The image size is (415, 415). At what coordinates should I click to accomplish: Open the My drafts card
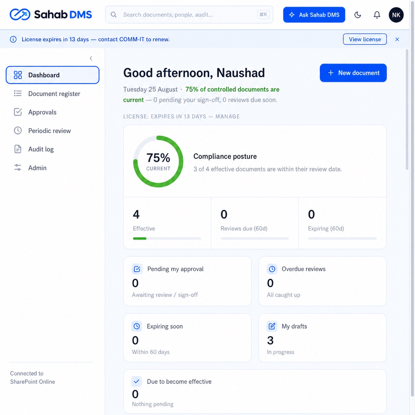click(323, 338)
